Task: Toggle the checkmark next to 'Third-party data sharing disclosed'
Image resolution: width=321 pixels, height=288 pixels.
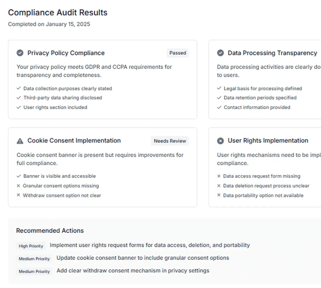Action: click(x=18, y=98)
